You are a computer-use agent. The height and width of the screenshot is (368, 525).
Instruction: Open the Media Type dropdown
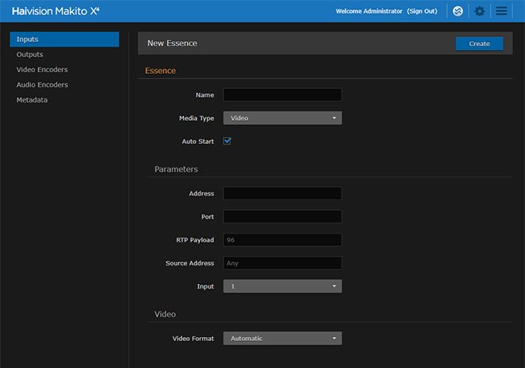point(282,118)
